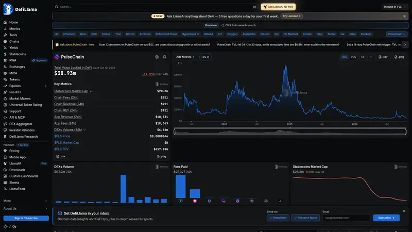Click the Metrics bar-chart icon in sidebar
The height and width of the screenshot is (232, 412).
pos(5,29)
